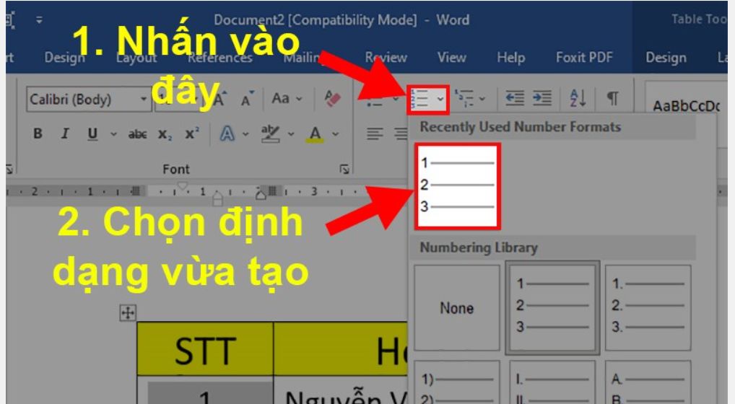Toggle the Show/Hide paragraph marks icon
Screen dimensions: 735x404
612,98
